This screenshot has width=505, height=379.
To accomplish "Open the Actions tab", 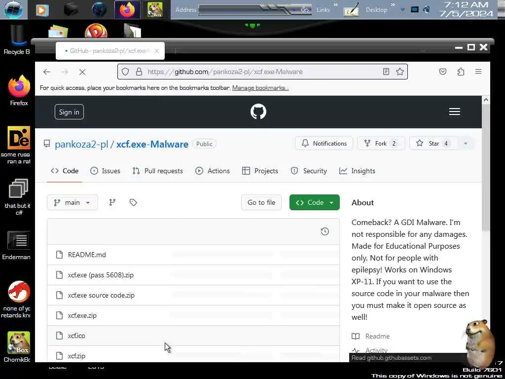I will pos(213,171).
